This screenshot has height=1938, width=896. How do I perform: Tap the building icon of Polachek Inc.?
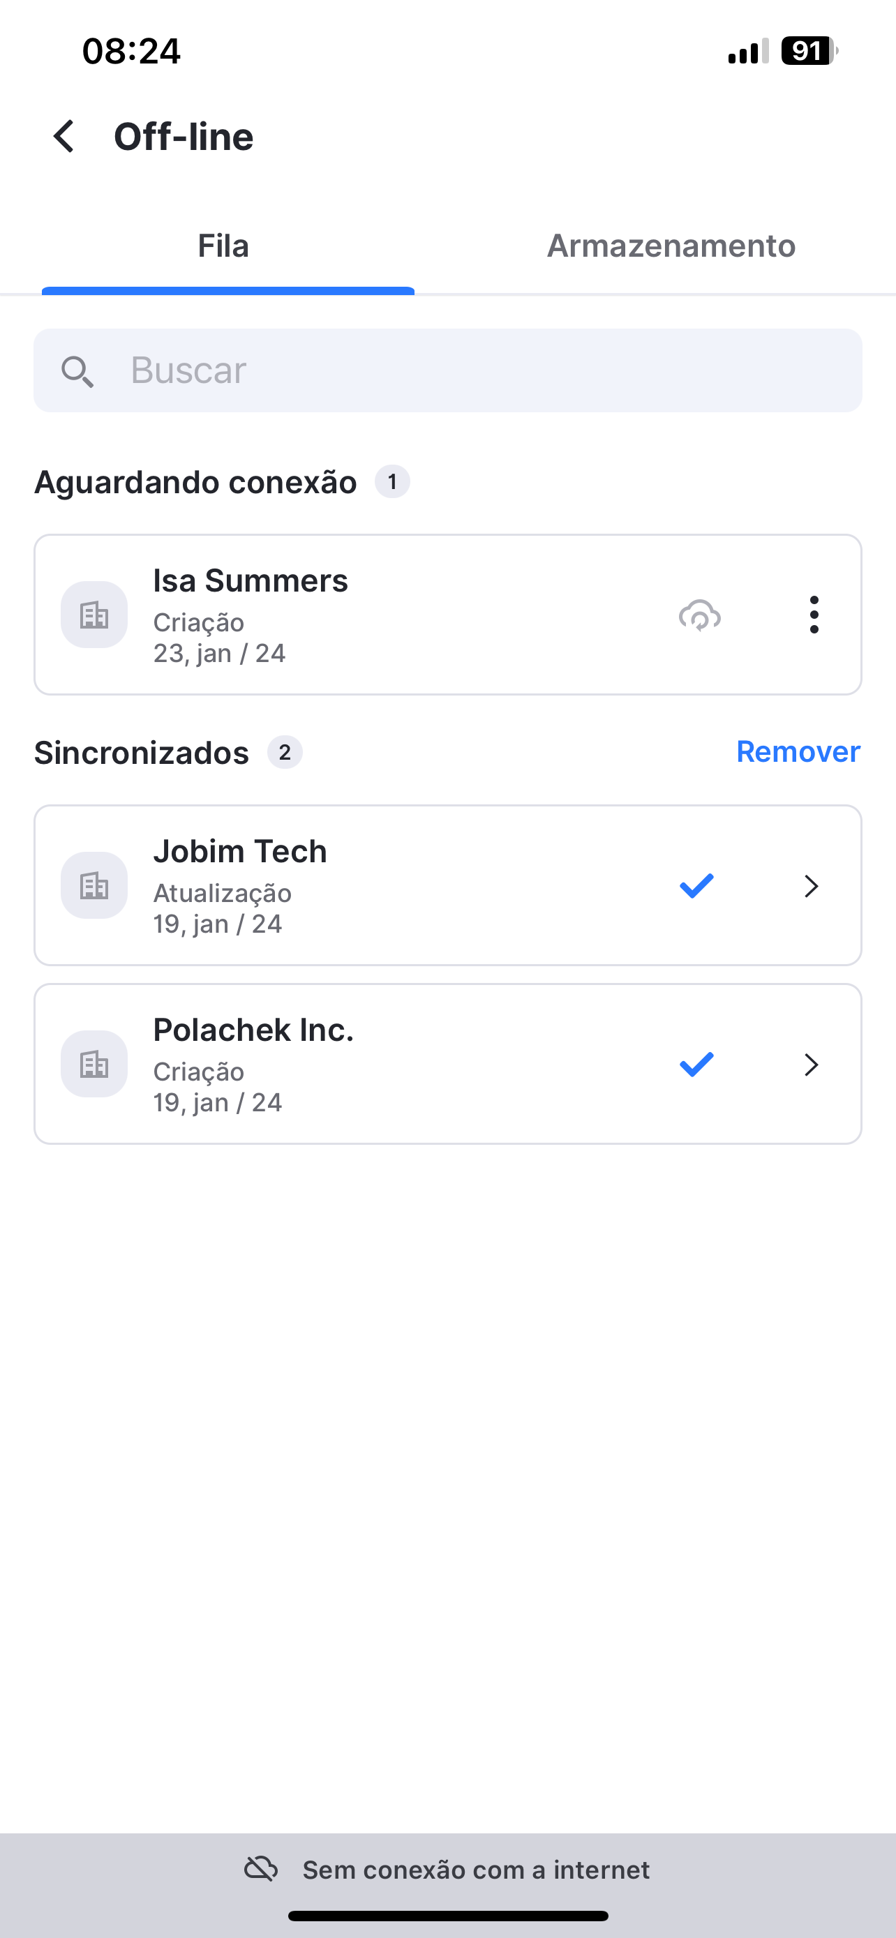click(x=94, y=1064)
